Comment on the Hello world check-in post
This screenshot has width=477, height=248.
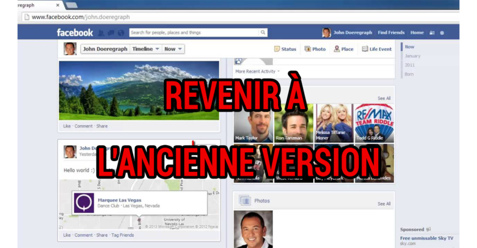click(x=83, y=235)
